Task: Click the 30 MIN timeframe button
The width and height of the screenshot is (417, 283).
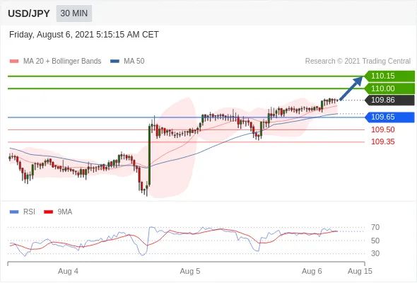Action: tap(74, 13)
